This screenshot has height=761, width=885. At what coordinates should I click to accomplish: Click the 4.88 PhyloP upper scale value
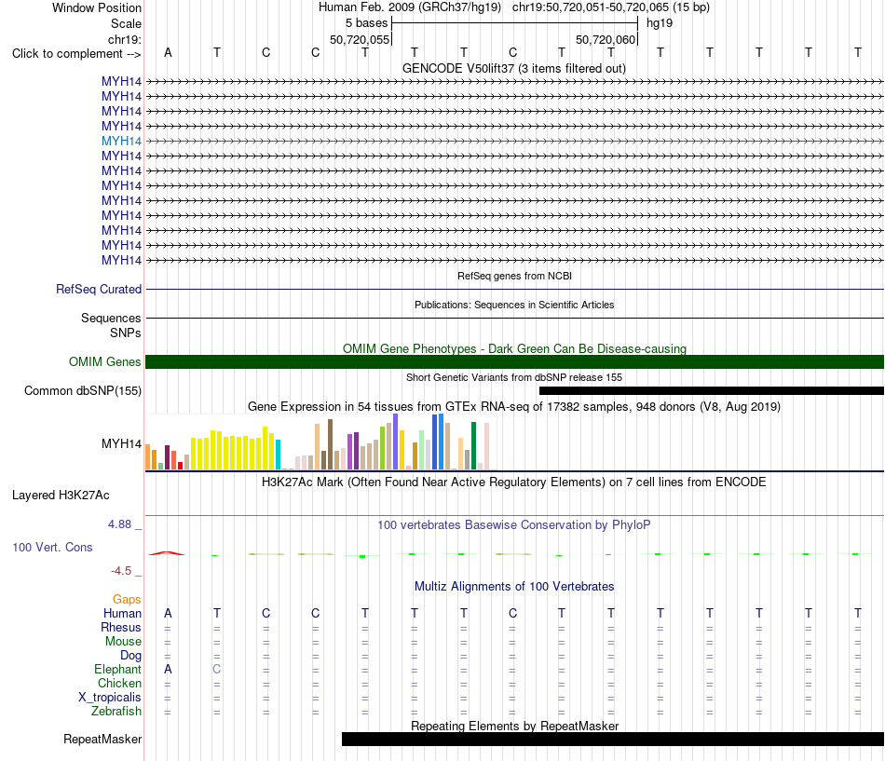click(x=119, y=524)
